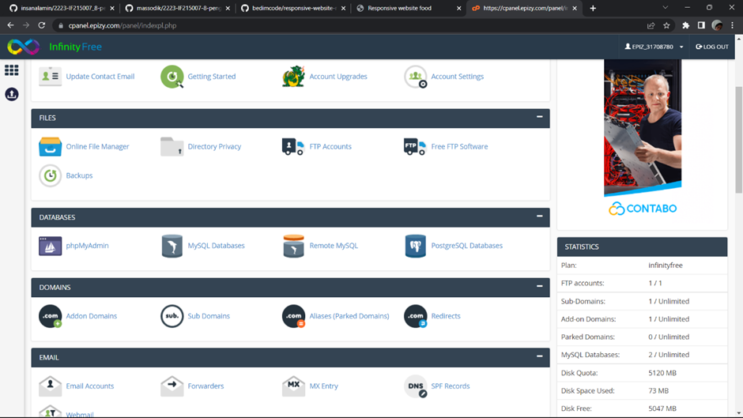743x418 pixels.
Task: Open the Email Accounts link
Action: pos(89,386)
